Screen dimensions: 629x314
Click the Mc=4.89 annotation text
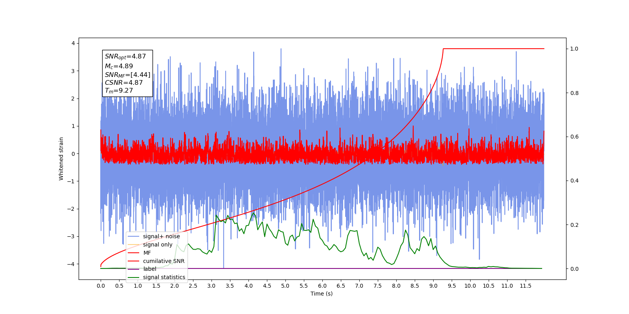[119, 66]
